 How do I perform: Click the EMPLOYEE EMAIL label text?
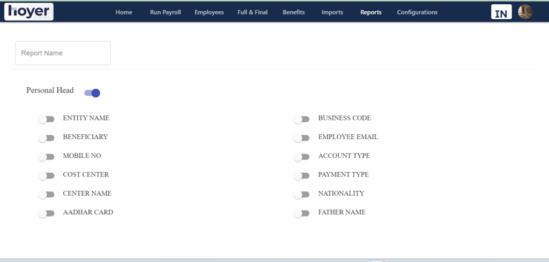click(x=348, y=137)
